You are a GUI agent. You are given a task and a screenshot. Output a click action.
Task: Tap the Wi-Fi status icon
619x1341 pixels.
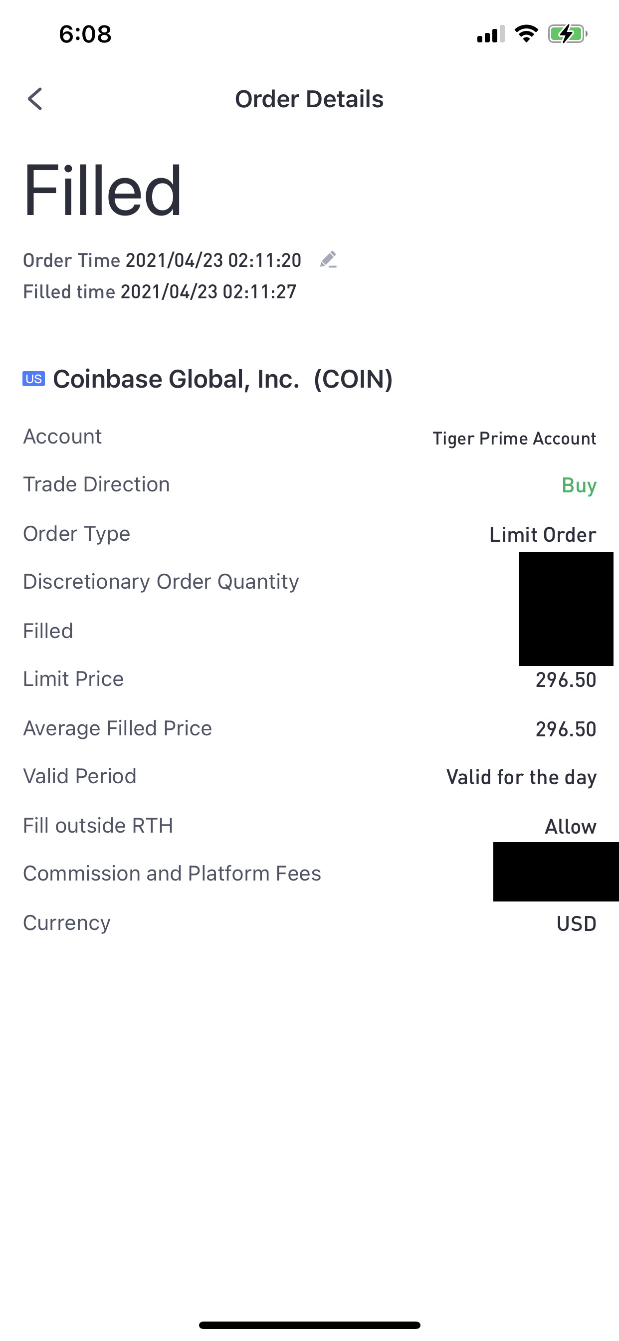tap(526, 34)
